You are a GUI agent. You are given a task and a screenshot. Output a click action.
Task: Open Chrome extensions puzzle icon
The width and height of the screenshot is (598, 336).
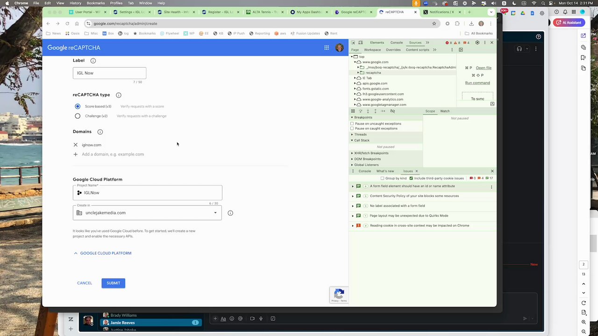pyautogui.click(x=457, y=23)
